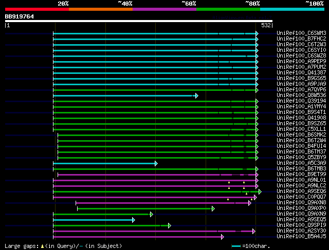
Task: Click the UniRef100_Q9AXP0 text
Action: (x=301, y=208)
